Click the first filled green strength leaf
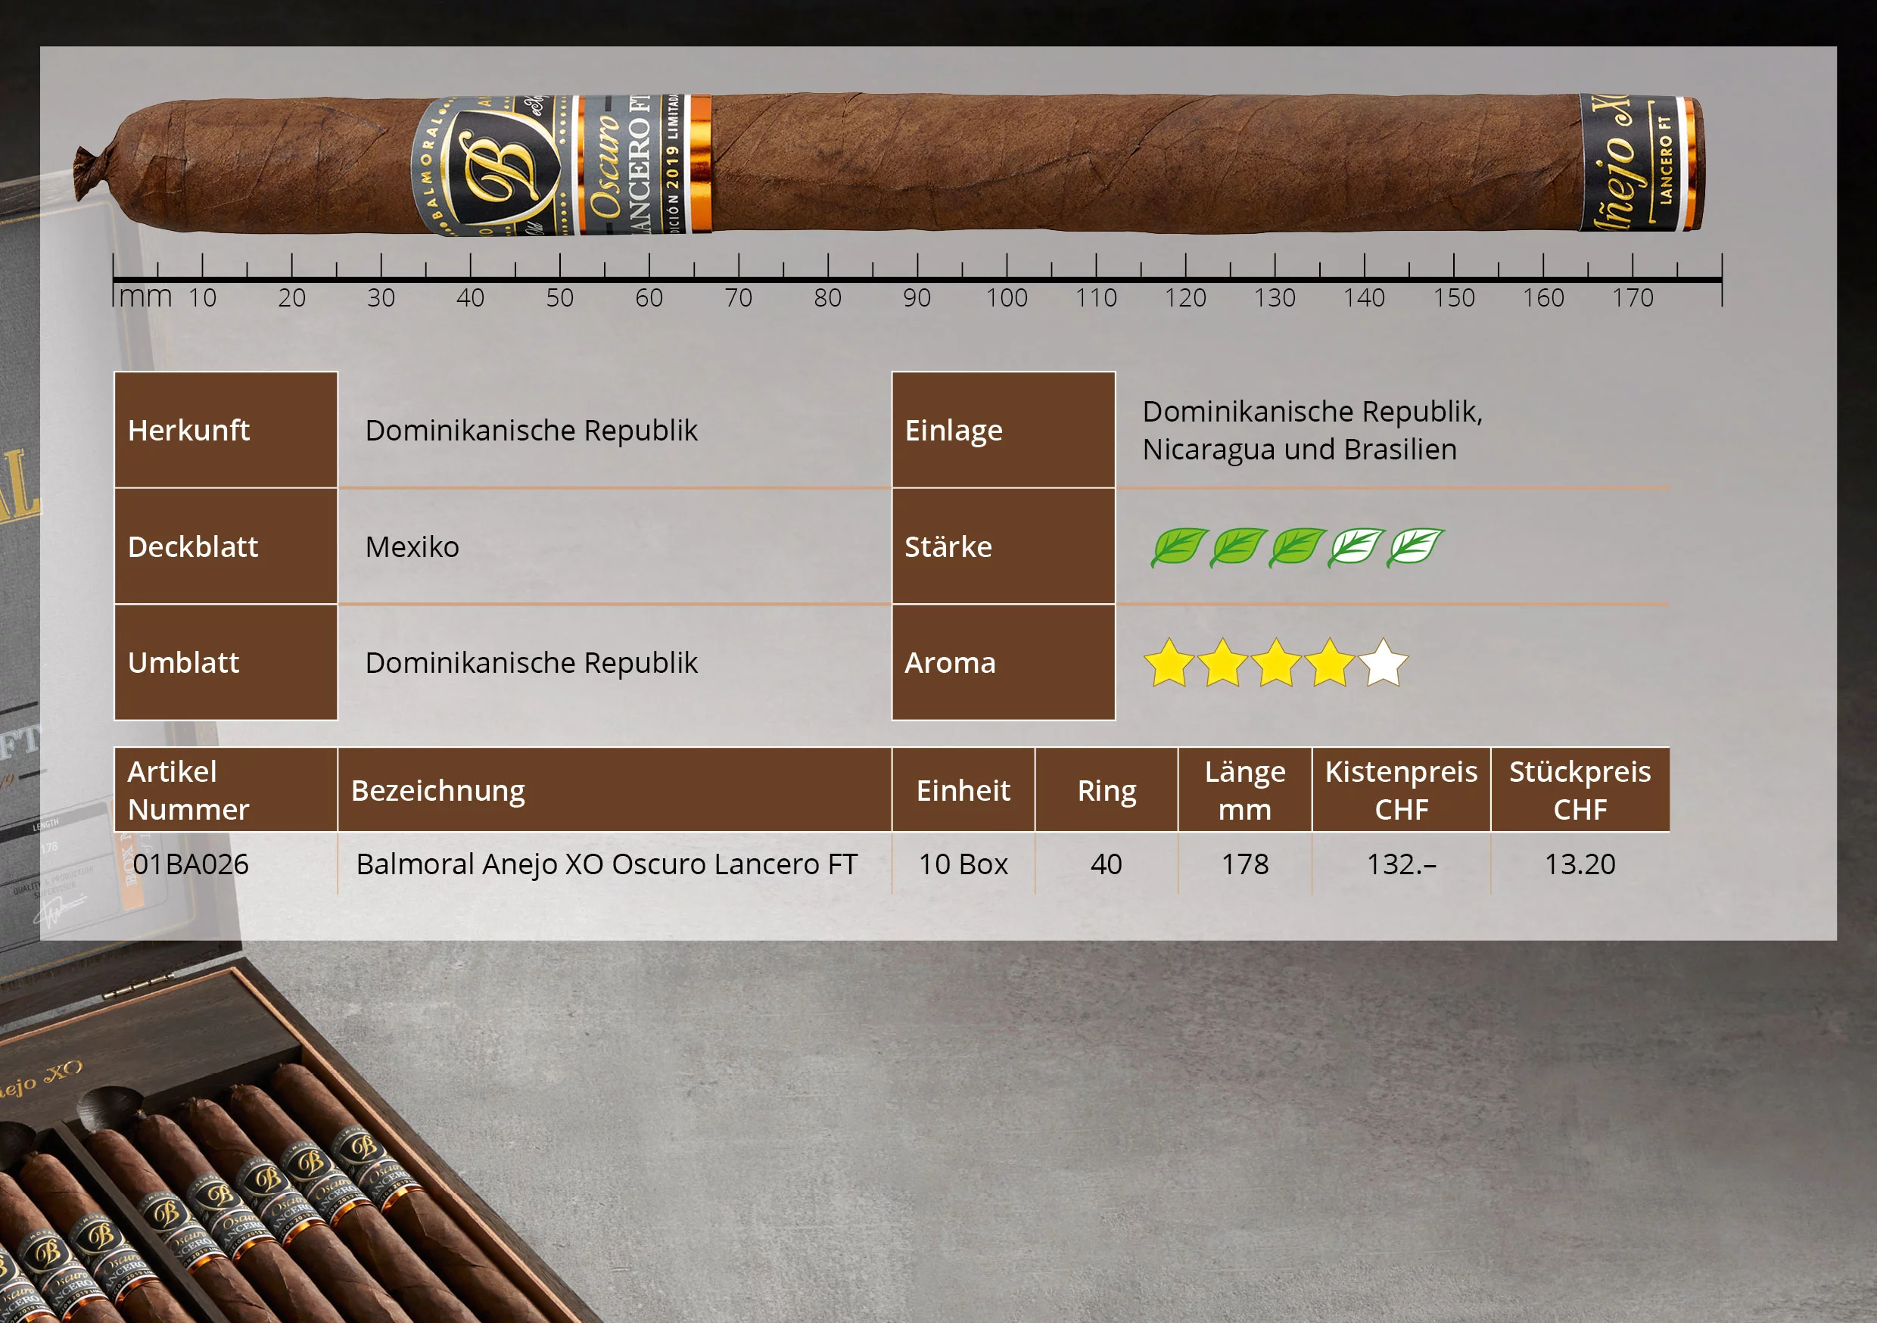 (x=1179, y=547)
